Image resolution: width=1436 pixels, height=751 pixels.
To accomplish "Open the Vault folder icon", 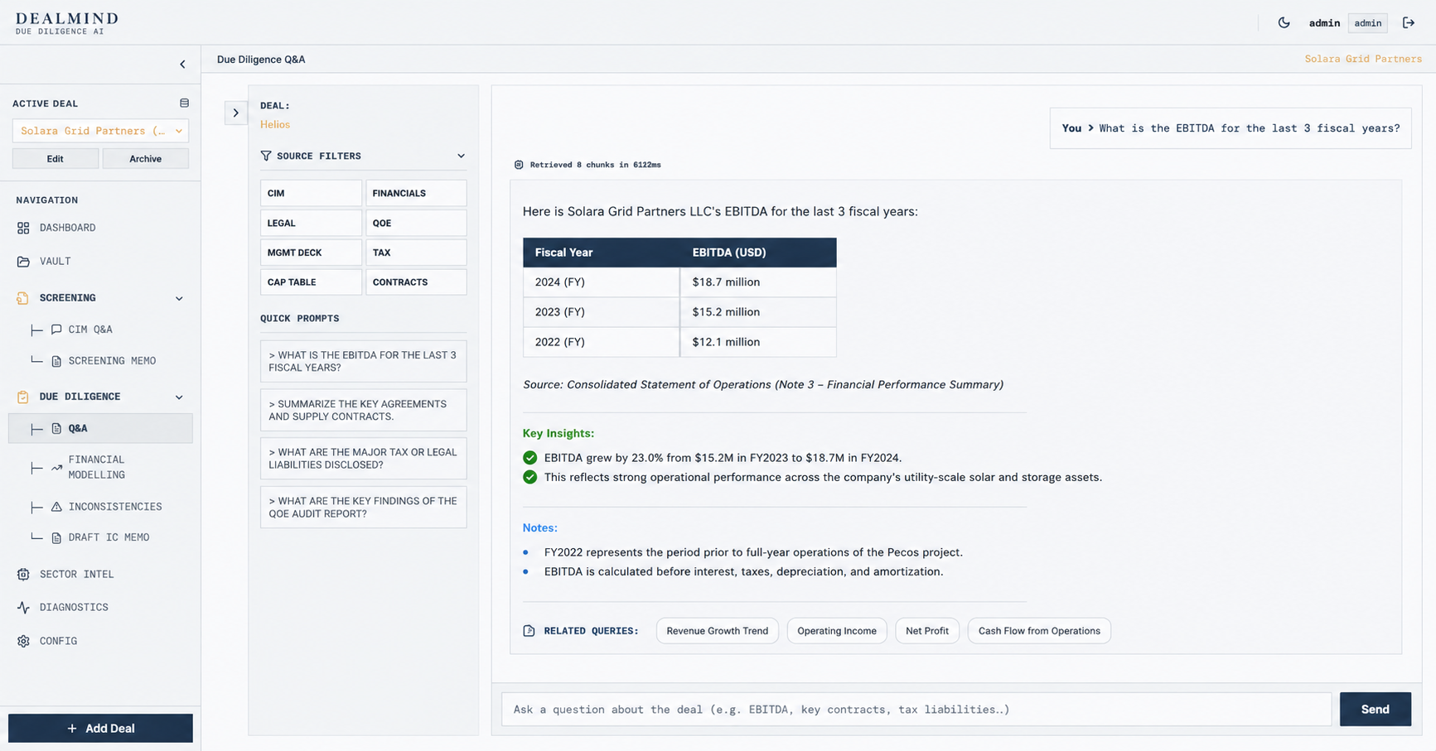I will (23, 262).
